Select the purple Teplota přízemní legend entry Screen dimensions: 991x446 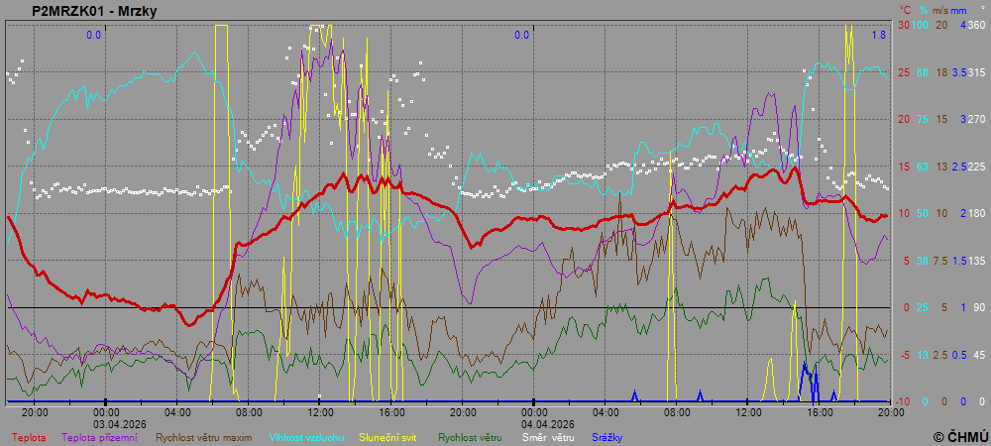[100, 436]
